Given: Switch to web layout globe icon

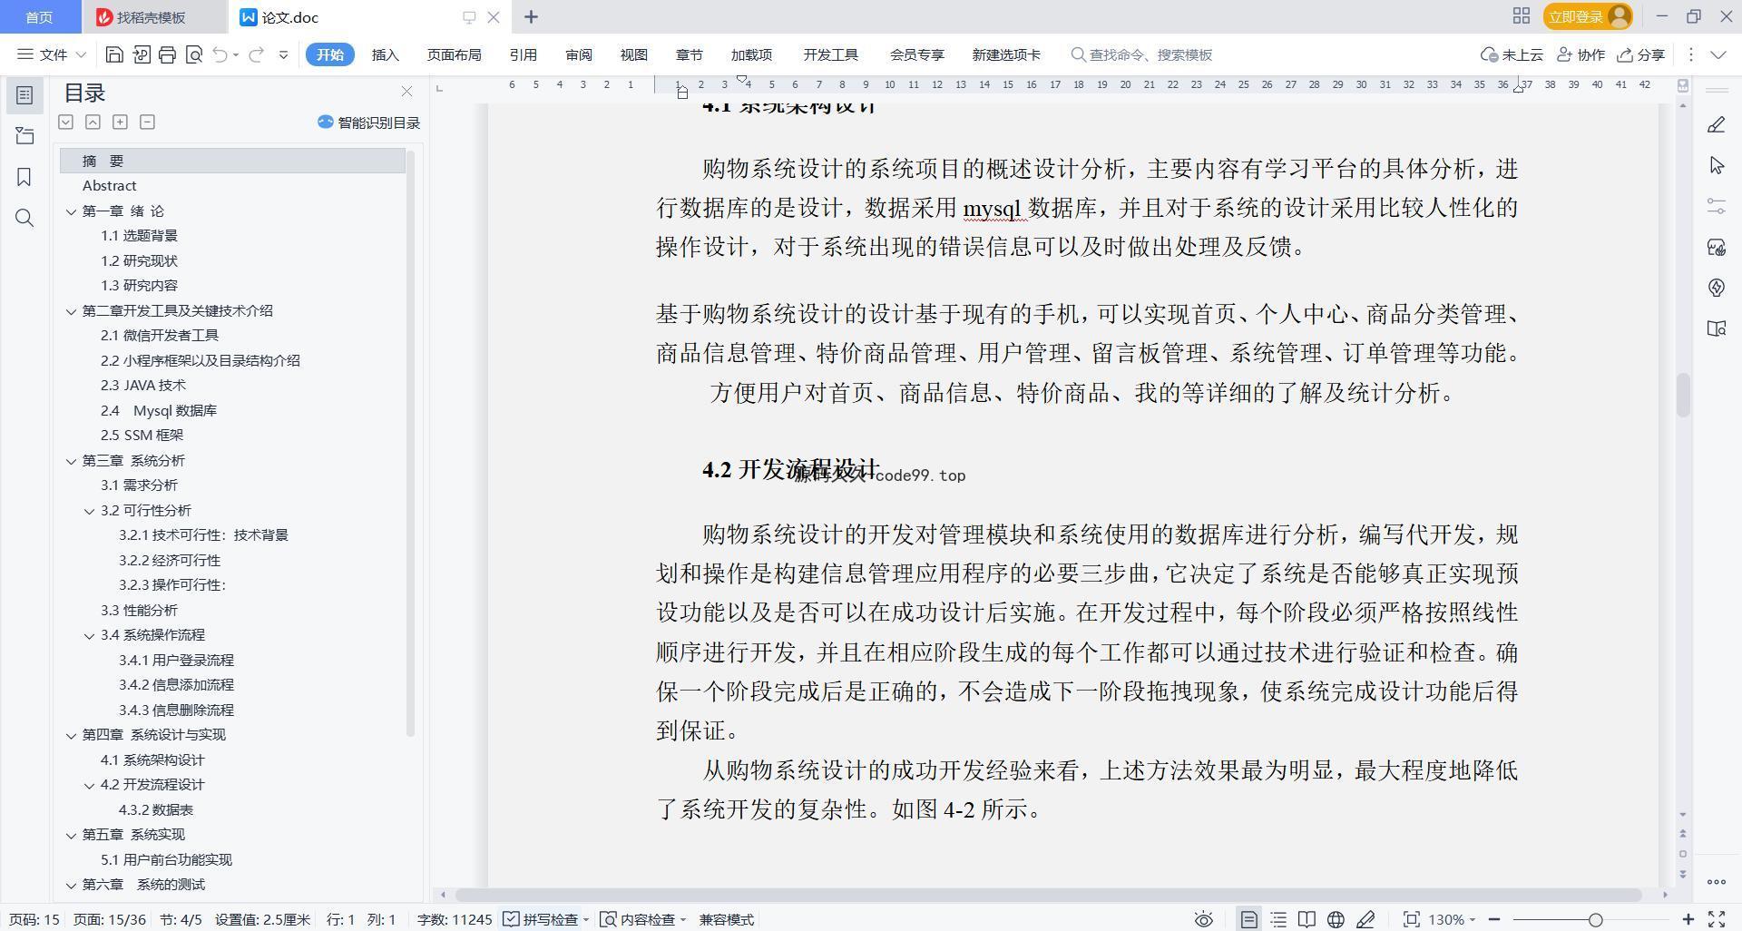Looking at the screenshot, I should (1336, 919).
